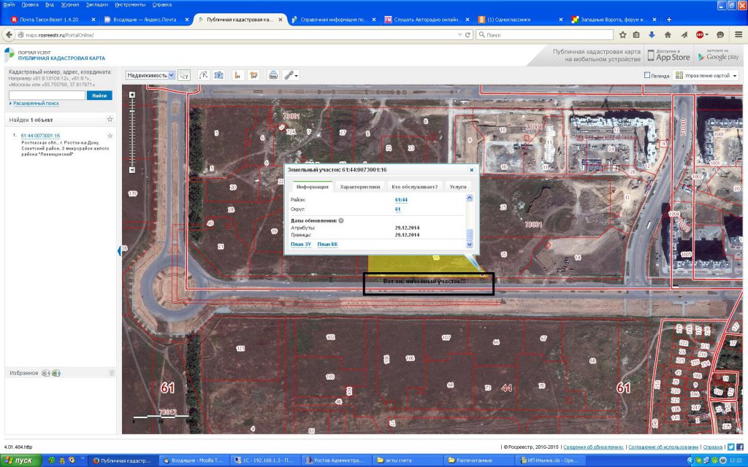Open Сведения об обновлениях footer link

pos(593,447)
